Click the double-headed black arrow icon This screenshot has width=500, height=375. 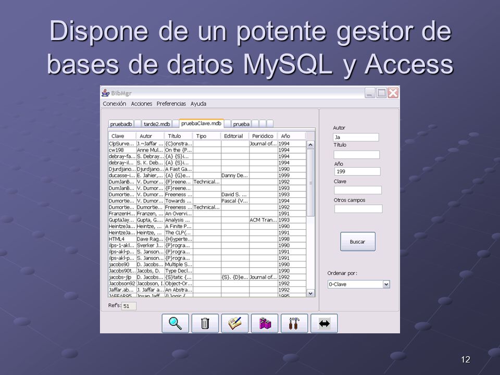pyautogui.click(x=324, y=323)
